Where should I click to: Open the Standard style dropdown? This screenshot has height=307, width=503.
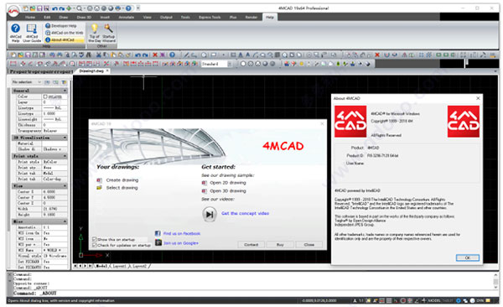[216, 64]
